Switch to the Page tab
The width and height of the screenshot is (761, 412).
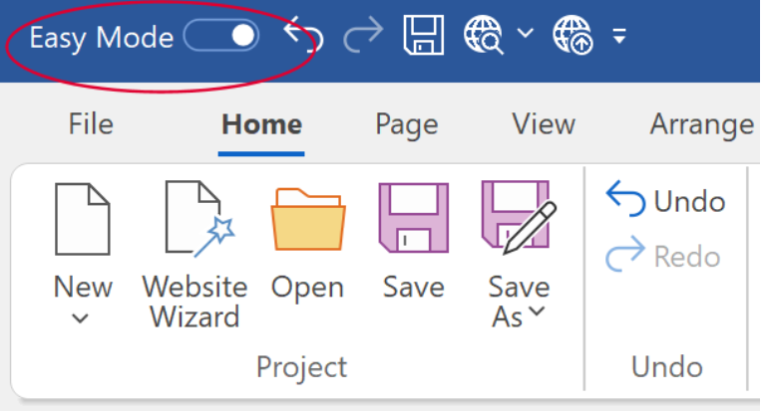click(x=407, y=125)
